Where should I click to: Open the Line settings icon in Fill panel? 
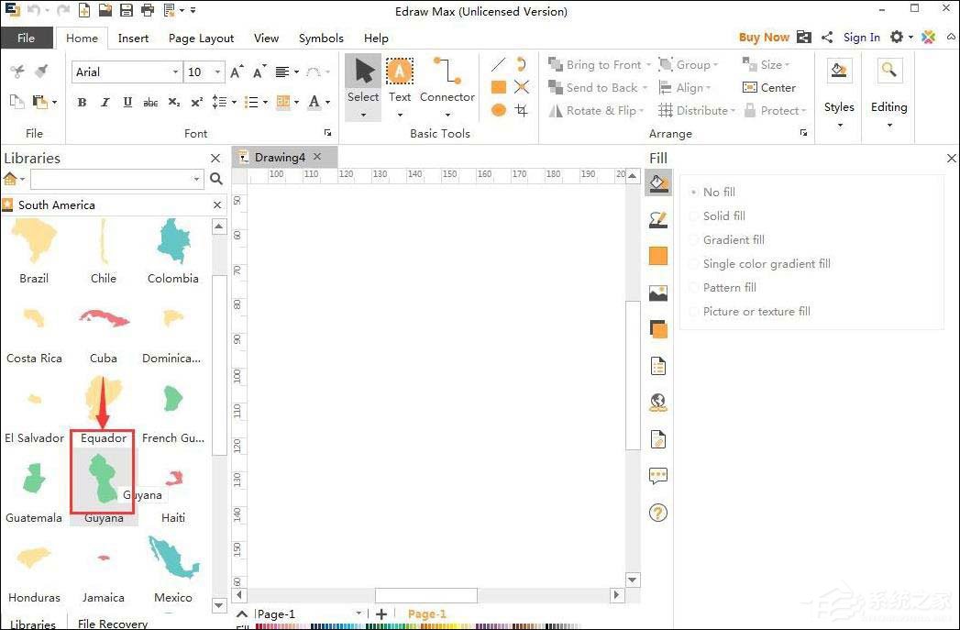coord(657,220)
